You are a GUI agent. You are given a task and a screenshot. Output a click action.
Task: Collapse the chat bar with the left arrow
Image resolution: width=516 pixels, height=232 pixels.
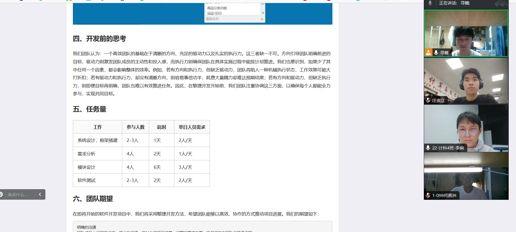tap(40, 194)
